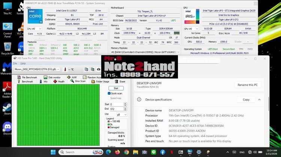Click the camera save screenshot icon
Screen dimensions: 281x157
(99, 69)
